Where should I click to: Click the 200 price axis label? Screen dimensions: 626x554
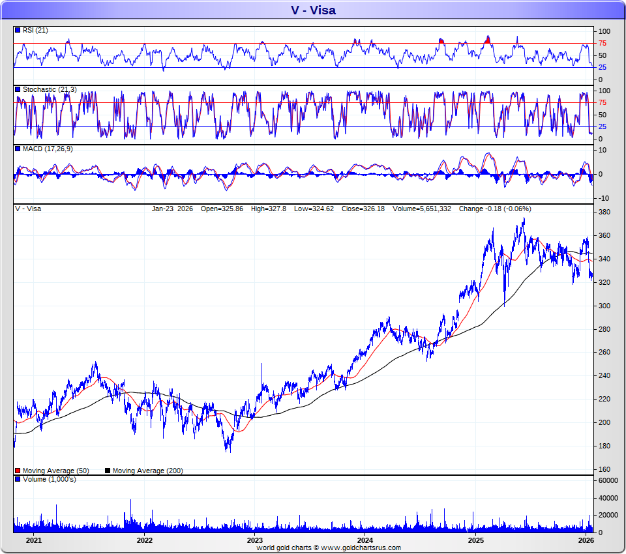[x=604, y=423]
